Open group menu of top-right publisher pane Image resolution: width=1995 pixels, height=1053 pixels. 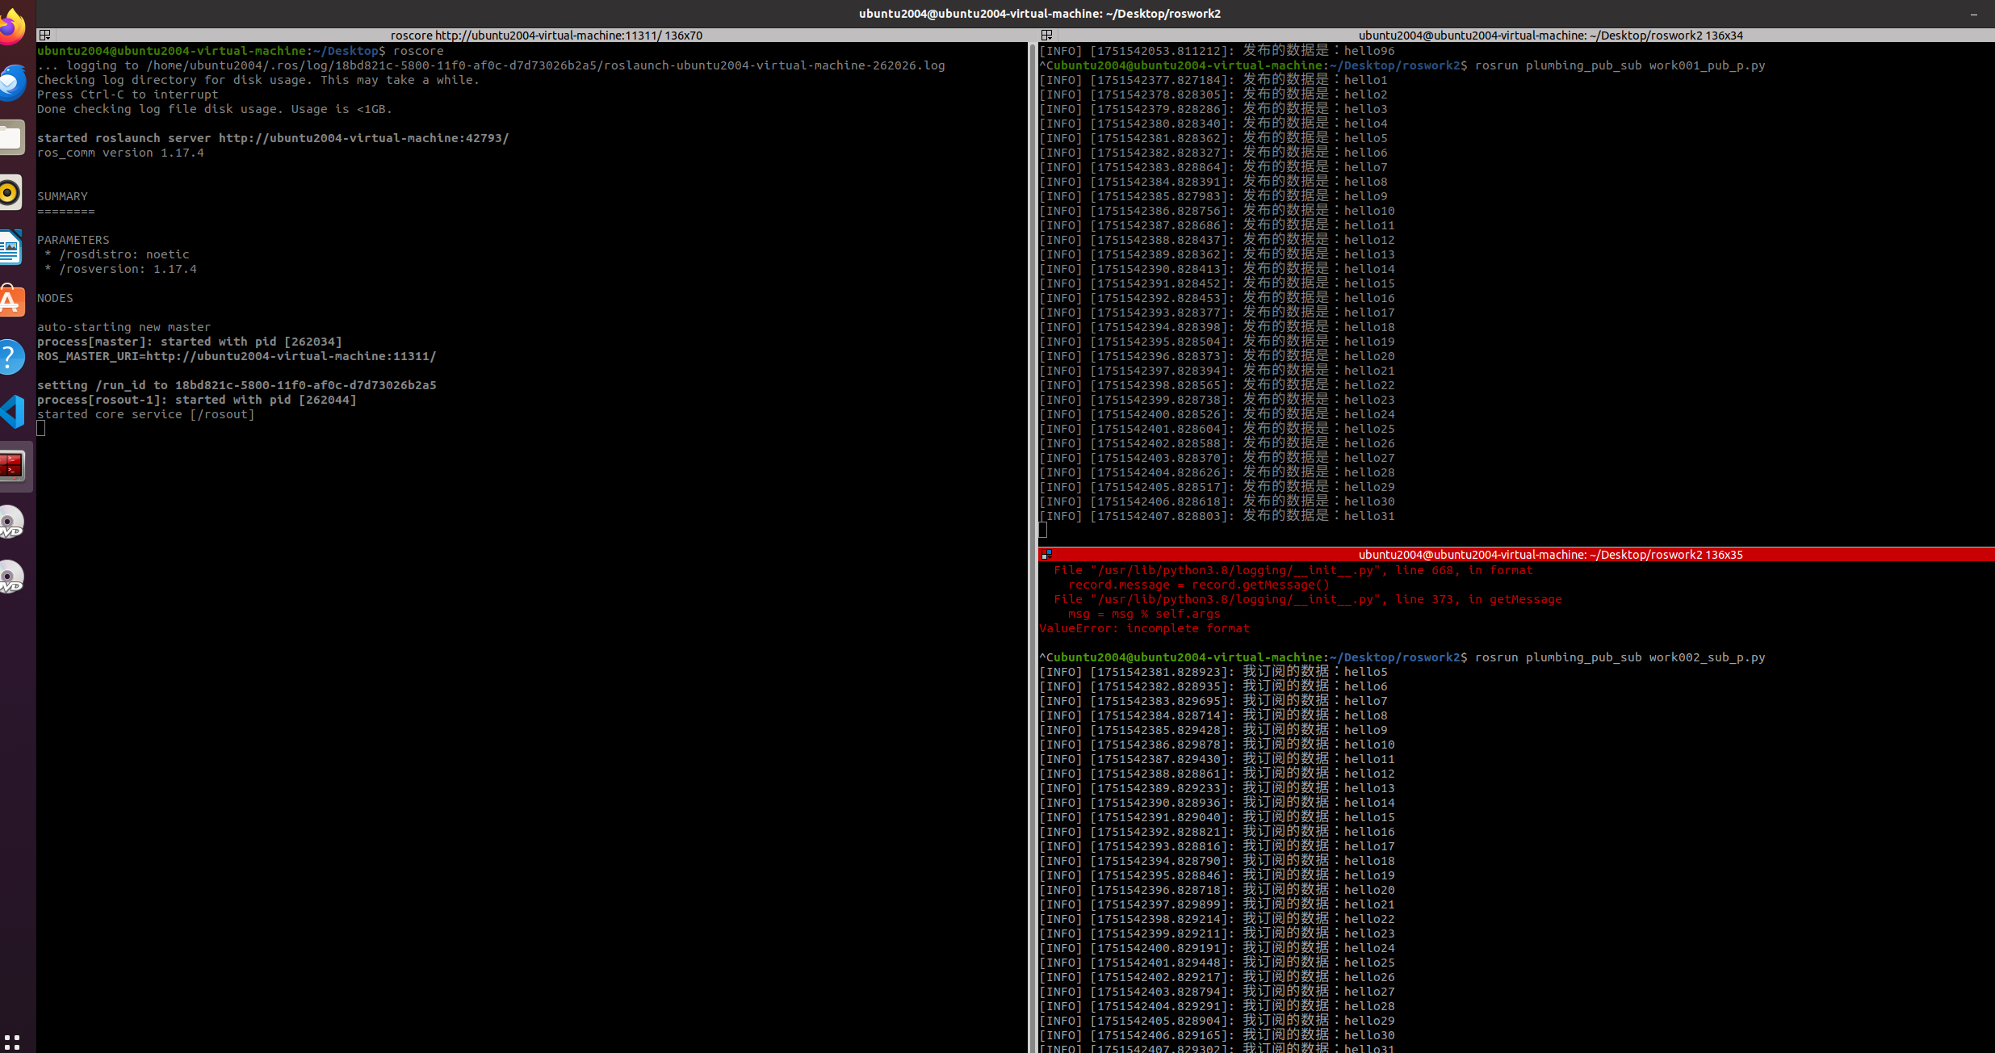tap(1046, 36)
